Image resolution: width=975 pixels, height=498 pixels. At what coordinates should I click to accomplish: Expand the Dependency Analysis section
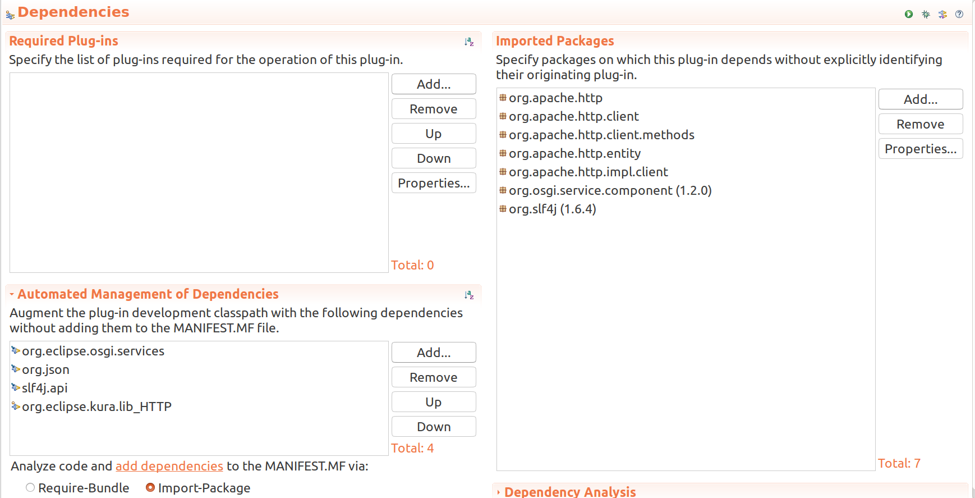(498, 492)
